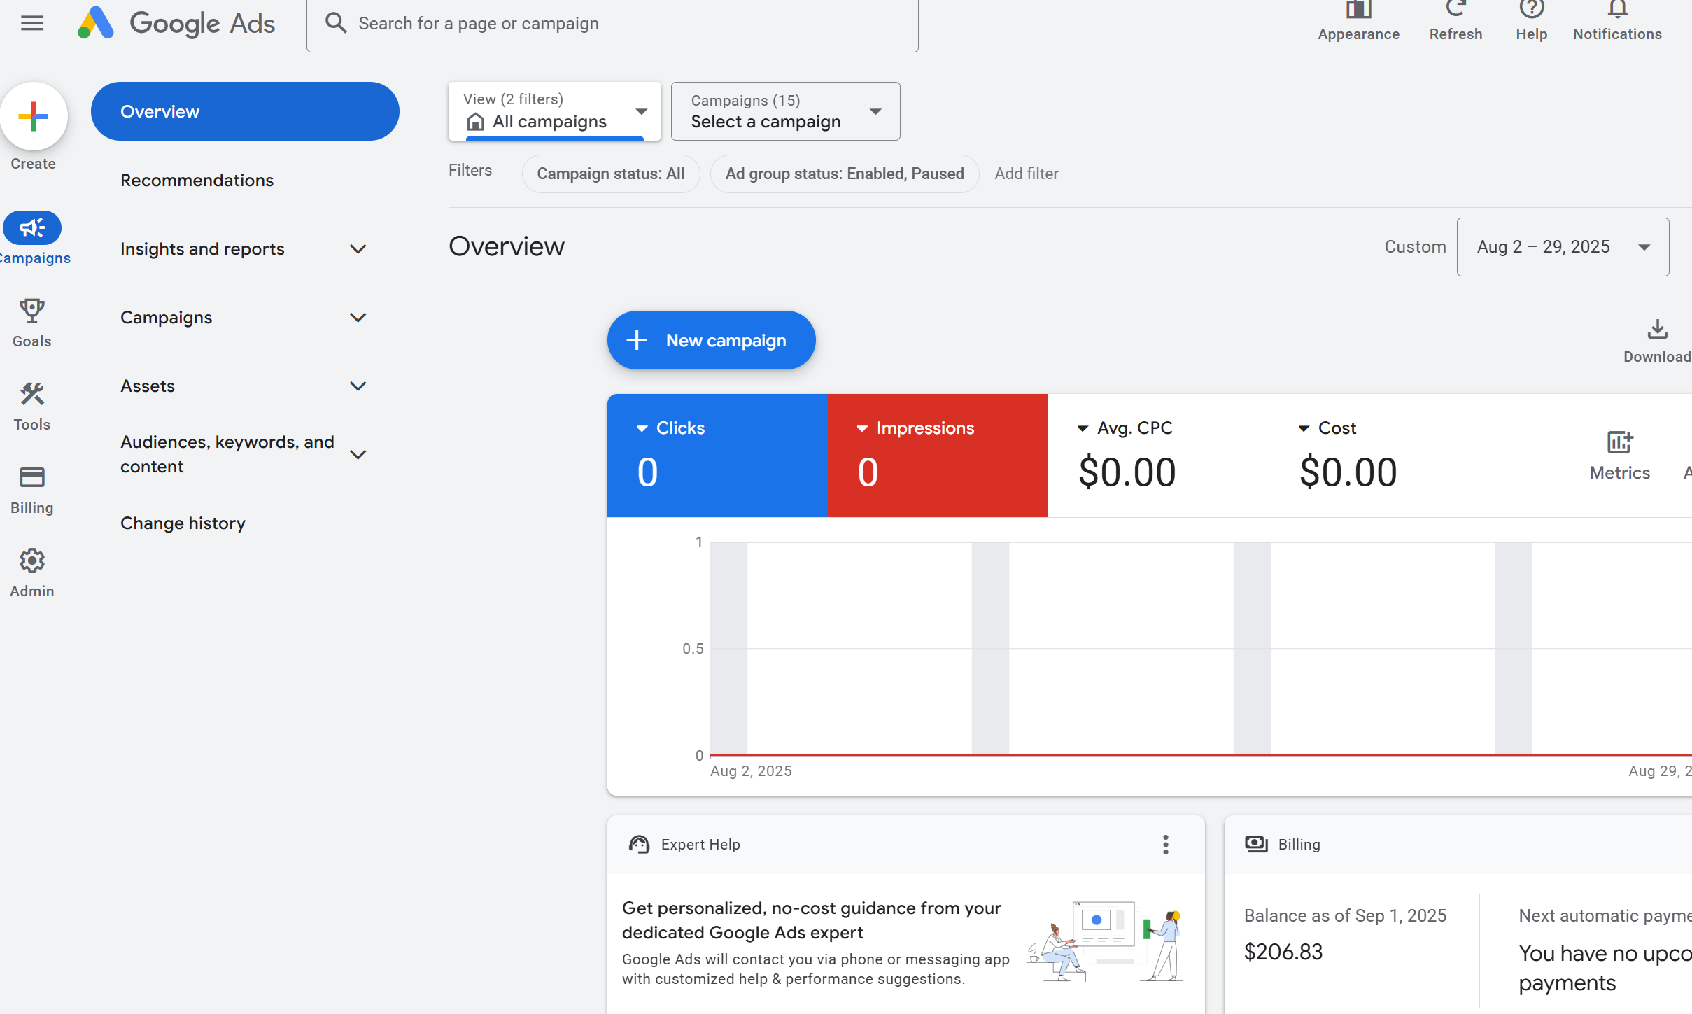Image resolution: width=1692 pixels, height=1014 pixels.
Task: Open Change history page
Action: (183, 523)
